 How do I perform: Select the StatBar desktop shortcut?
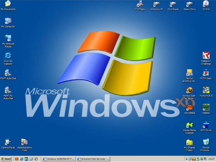click(x=206, y=109)
